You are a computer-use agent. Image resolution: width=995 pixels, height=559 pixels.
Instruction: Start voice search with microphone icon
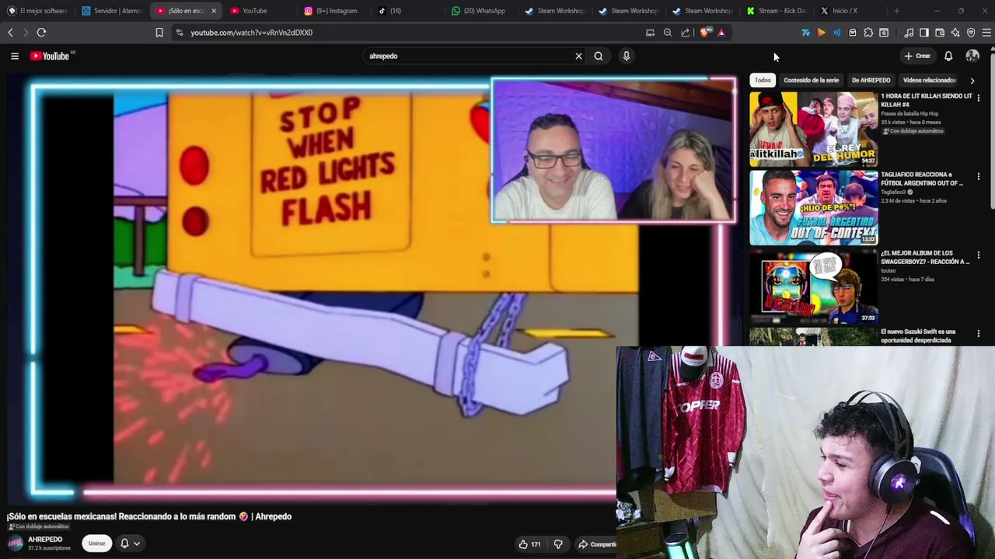click(x=627, y=56)
